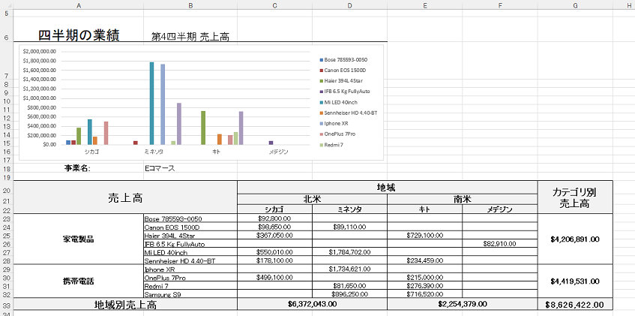Select column D header
This screenshot has width=635, height=316.
(x=349, y=5)
